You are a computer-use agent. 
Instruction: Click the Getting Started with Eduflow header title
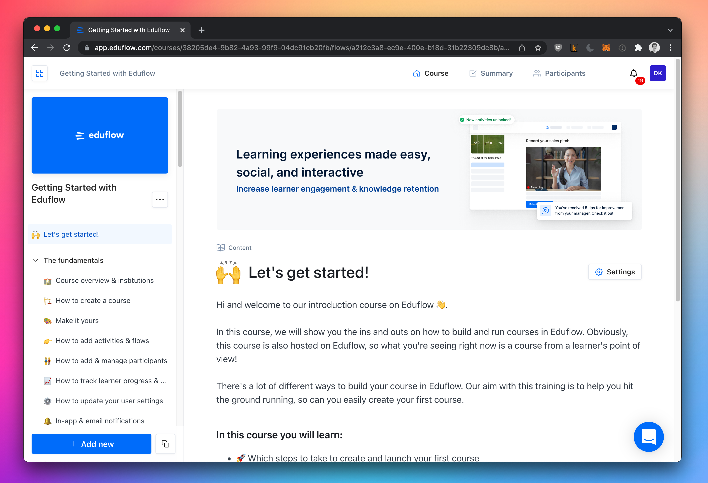(x=107, y=73)
